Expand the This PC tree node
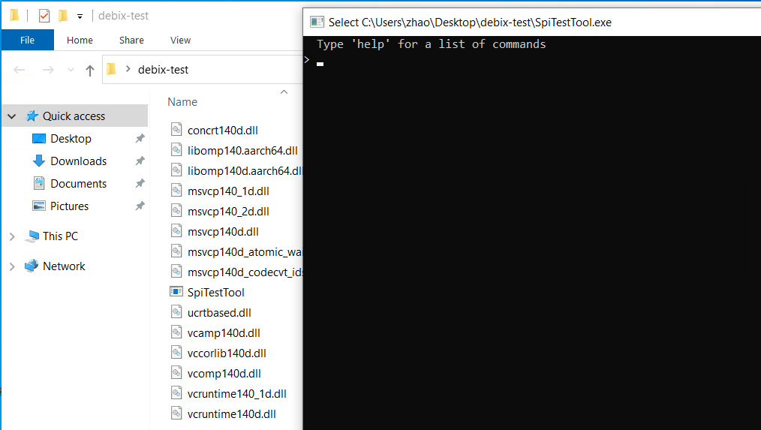The width and height of the screenshot is (761, 430). pos(12,236)
